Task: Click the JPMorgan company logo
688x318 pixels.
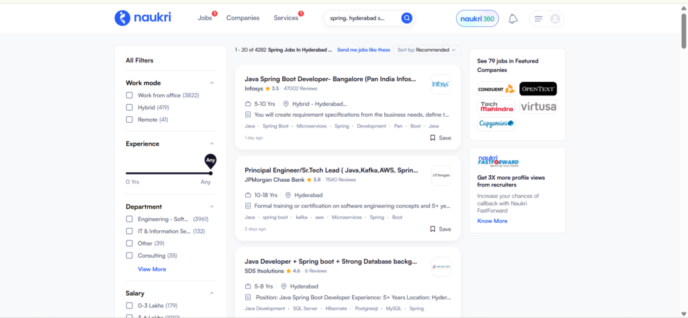Action: (441, 175)
